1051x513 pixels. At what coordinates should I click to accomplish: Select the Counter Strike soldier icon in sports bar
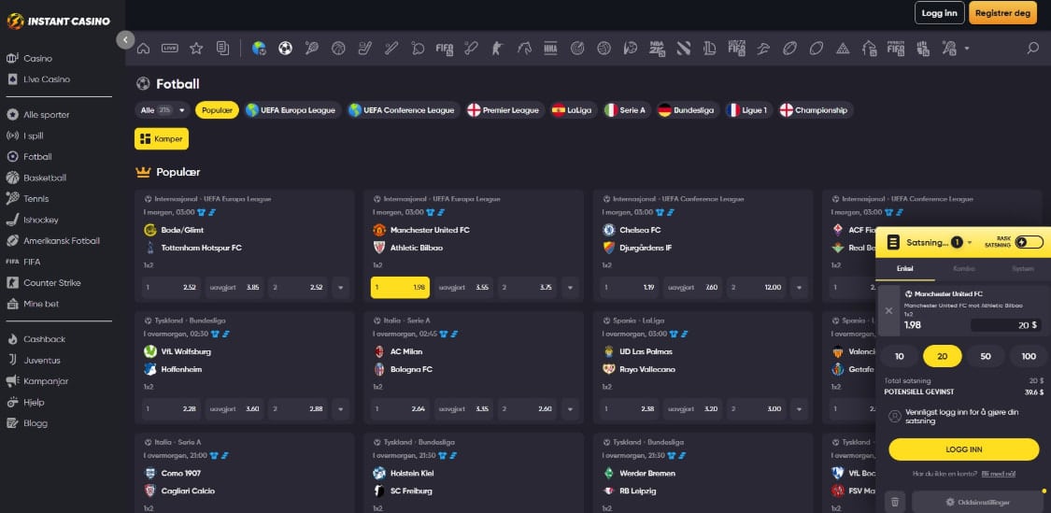497,49
